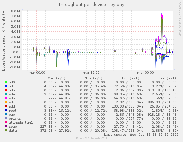The image size is (183, 142).
Task: Click the 'sdb' legend label
Action: (x=12, y=98)
